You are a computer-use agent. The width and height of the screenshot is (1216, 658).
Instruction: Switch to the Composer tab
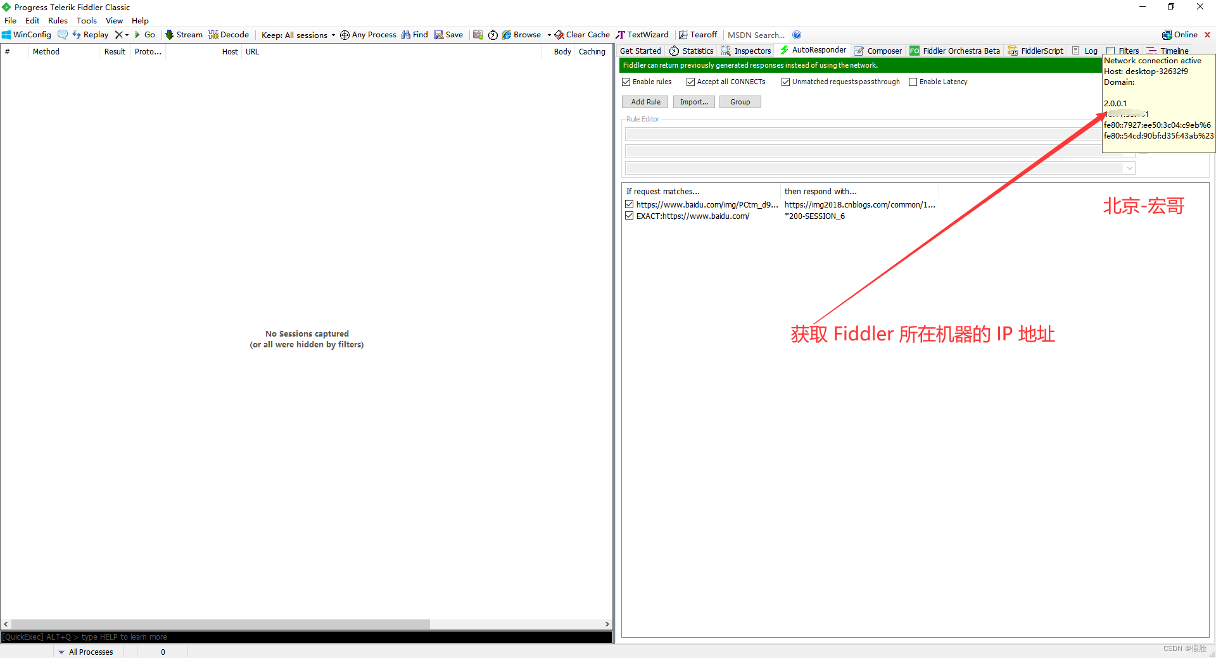pyautogui.click(x=878, y=51)
